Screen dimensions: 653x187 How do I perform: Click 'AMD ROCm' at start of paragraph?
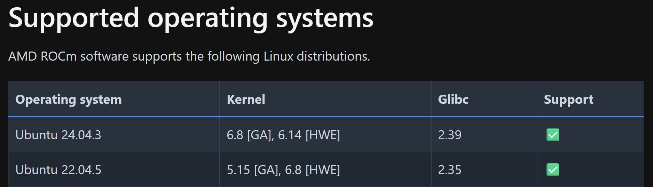click(x=42, y=56)
